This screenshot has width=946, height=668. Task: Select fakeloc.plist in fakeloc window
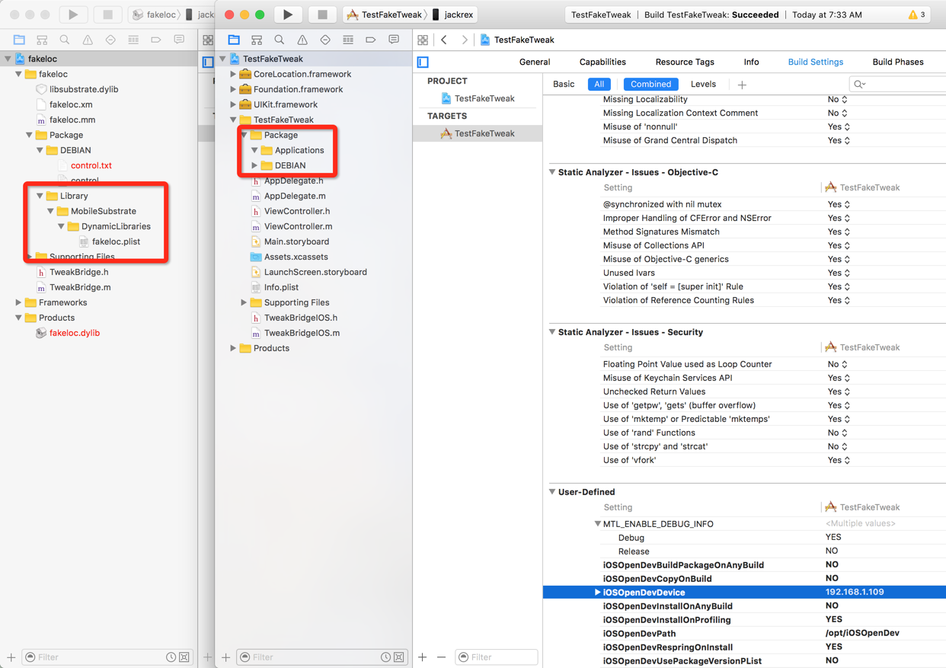point(116,241)
